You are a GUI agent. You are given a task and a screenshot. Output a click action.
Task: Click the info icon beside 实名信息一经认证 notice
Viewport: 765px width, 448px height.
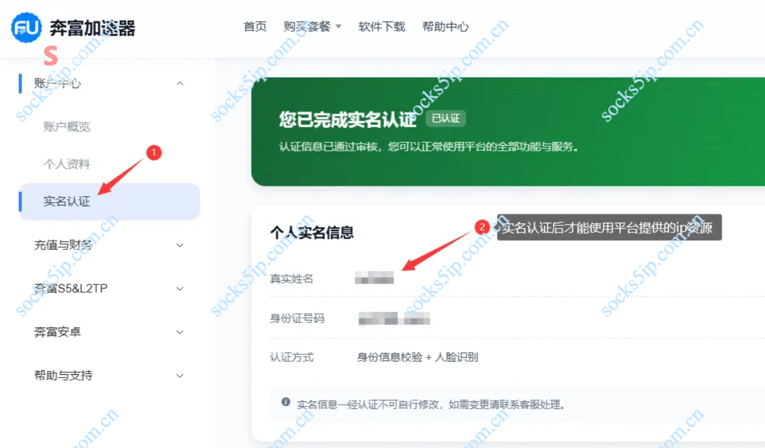pyautogui.click(x=286, y=402)
